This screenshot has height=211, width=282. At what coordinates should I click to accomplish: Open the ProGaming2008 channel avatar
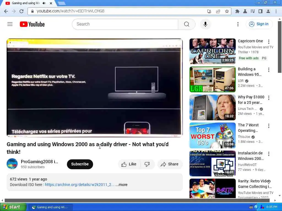[x=12, y=164]
